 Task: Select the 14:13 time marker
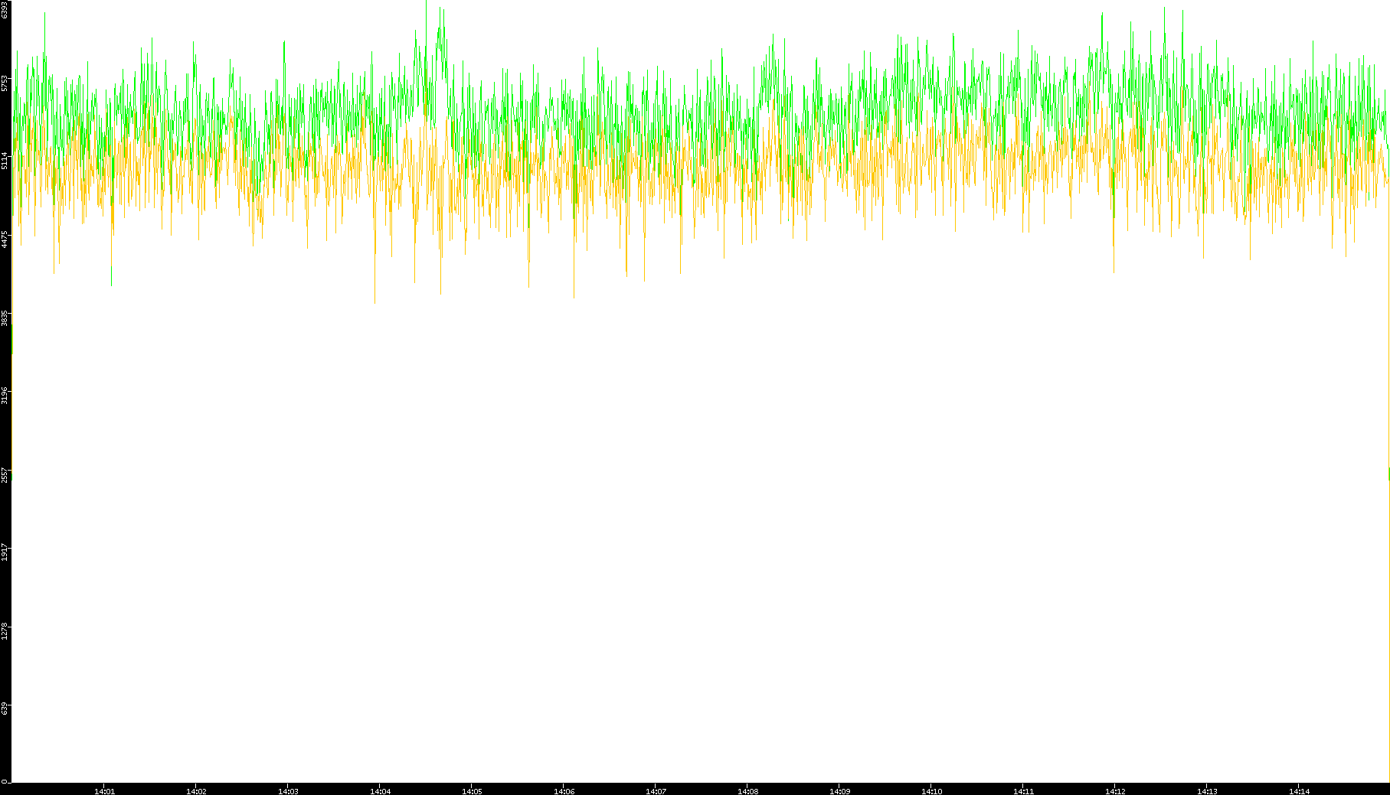coord(1207,791)
